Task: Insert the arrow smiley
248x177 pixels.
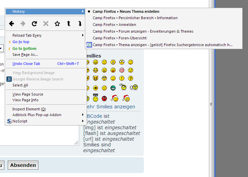Action: (96, 88)
